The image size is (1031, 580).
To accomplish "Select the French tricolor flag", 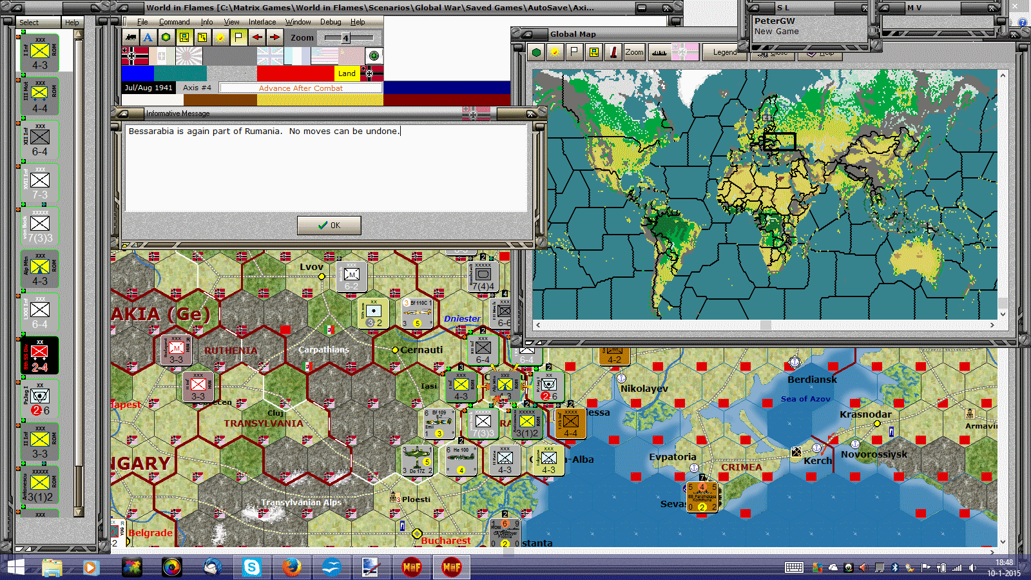I will (297, 56).
